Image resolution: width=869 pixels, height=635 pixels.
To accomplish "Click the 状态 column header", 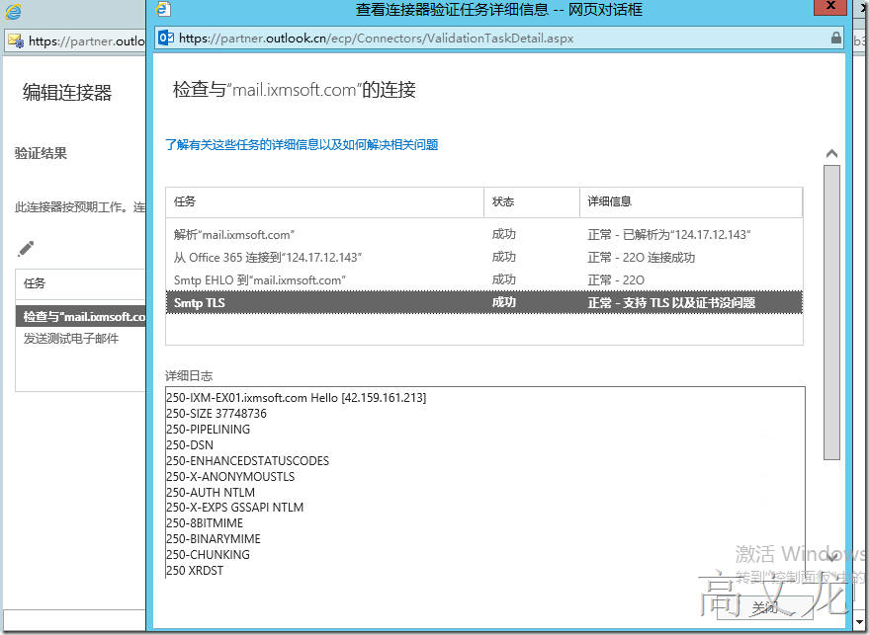I will pyautogui.click(x=532, y=201).
